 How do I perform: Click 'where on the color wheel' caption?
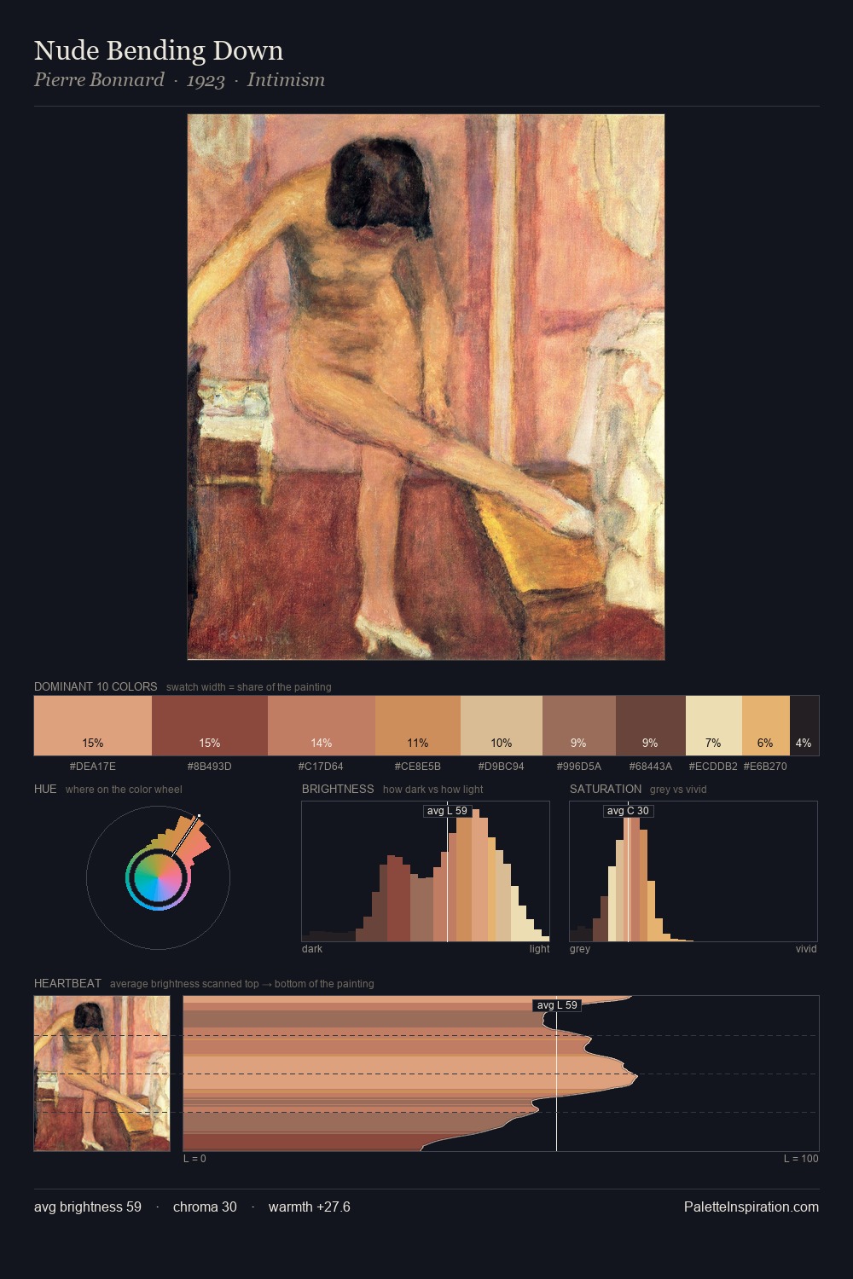tap(124, 790)
